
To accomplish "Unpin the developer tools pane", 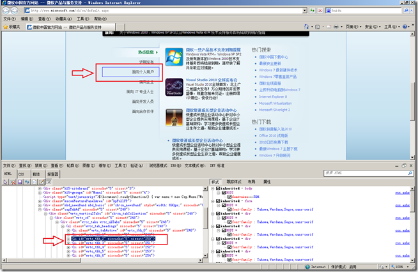I will point(404,166).
